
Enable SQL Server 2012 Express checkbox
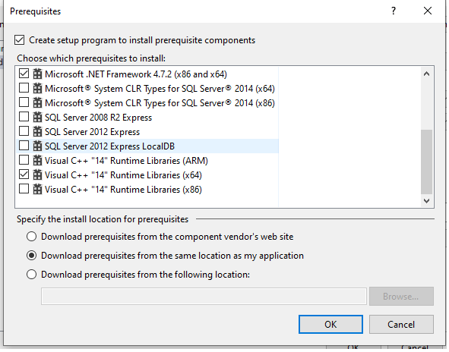24,131
